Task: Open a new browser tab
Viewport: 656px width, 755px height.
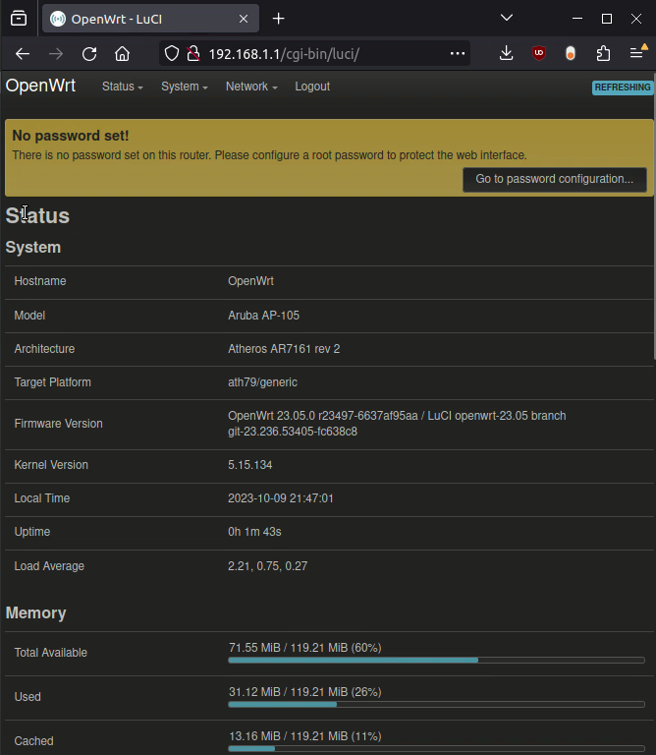Action: [x=279, y=19]
